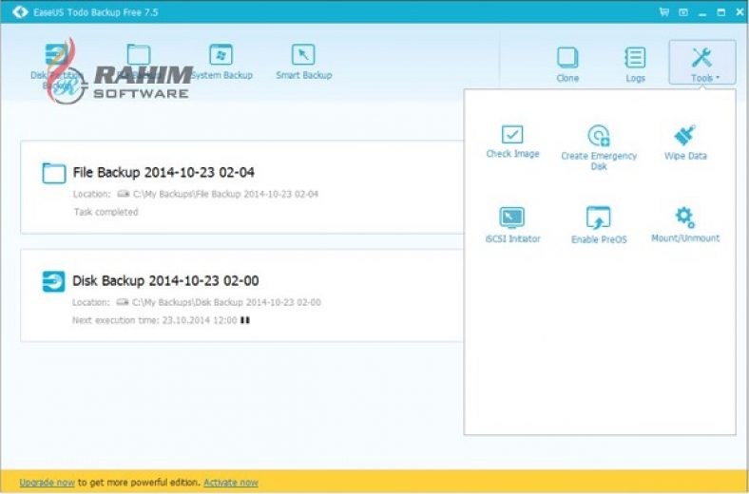749x494 pixels.
Task: Open Mount/Unmount tool
Action: click(x=685, y=224)
